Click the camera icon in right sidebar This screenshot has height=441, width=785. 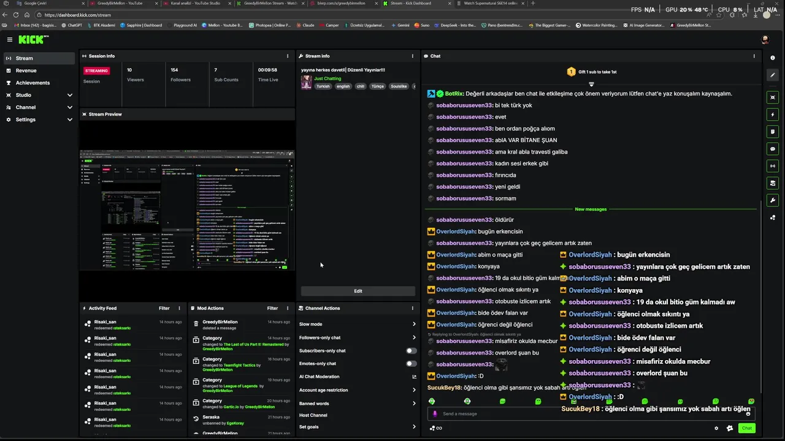coord(773,183)
